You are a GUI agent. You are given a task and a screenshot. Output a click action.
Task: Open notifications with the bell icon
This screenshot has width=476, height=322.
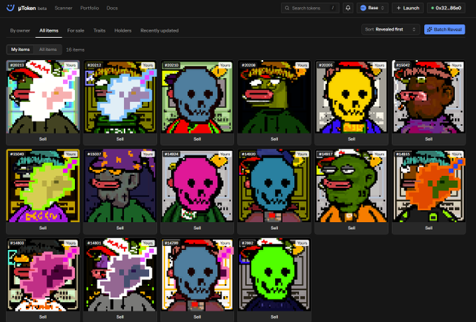(x=348, y=8)
